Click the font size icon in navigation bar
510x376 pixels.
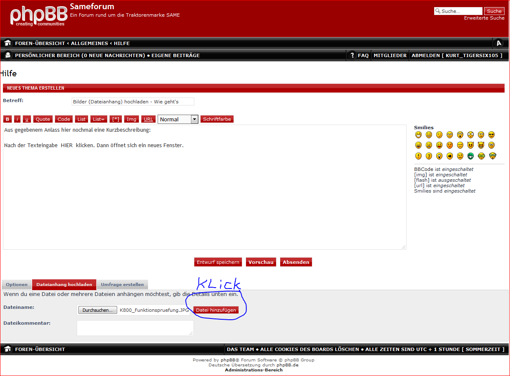click(498, 43)
